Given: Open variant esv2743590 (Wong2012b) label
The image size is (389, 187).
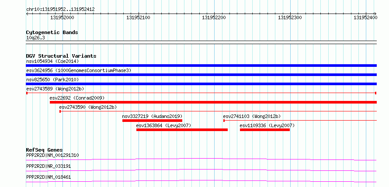Looking at the screenshot, I should [x=88, y=107].
